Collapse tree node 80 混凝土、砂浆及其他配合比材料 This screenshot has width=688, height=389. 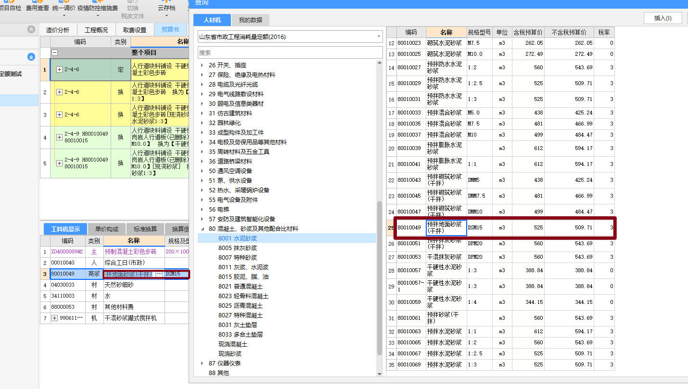[203, 229]
